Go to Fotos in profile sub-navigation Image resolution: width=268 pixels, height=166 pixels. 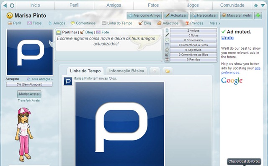click(34, 23)
